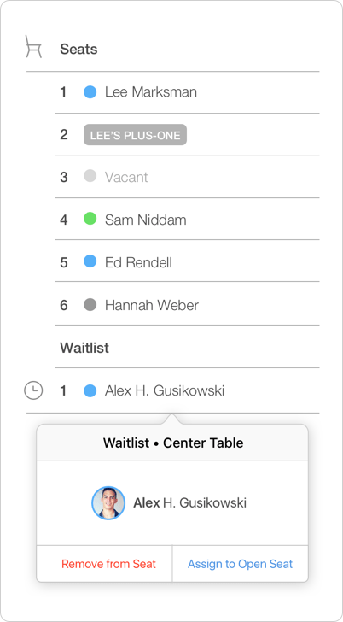Choose the Ed Rendell seat row
This screenshot has width=343, height=622.
coord(187,261)
